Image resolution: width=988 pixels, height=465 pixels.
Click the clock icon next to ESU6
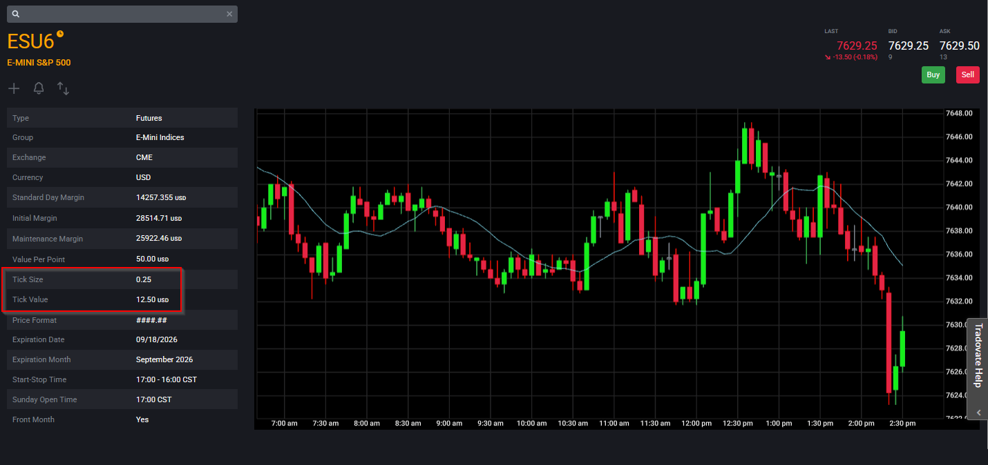tap(60, 33)
